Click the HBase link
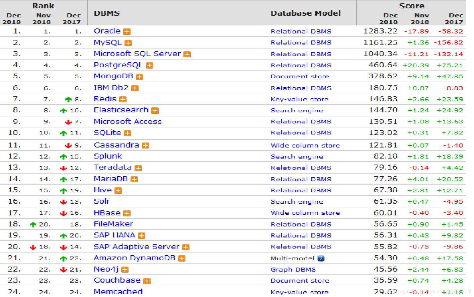 click(107, 213)
